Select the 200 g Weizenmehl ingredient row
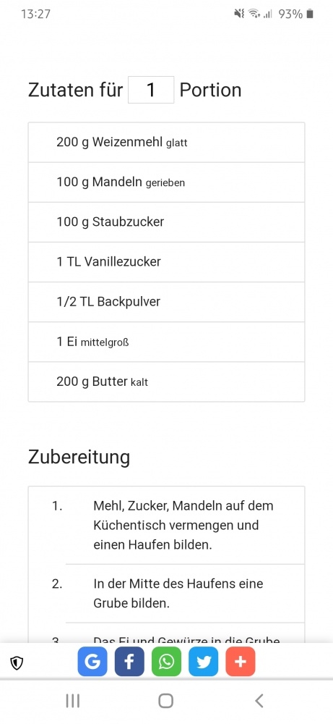Image resolution: width=333 pixels, height=724 pixels. (166, 142)
